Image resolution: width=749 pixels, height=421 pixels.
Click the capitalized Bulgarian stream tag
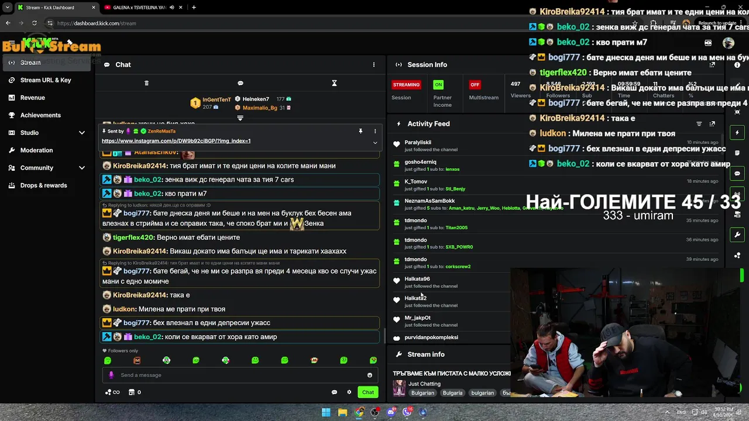pyautogui.click(x=422, y=393)
